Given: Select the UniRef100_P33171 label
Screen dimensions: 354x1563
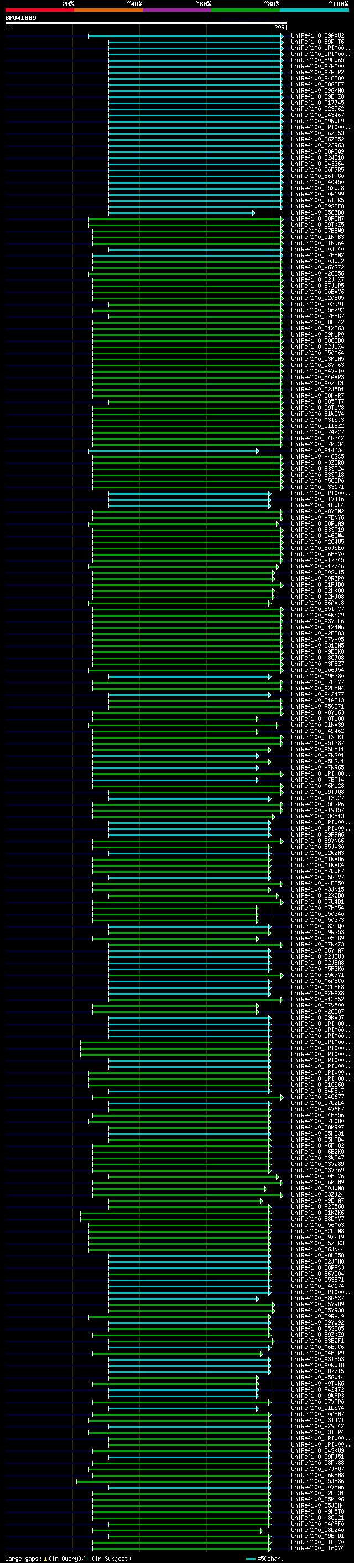Looking at the screenshot, I should [x=317, y=487].
